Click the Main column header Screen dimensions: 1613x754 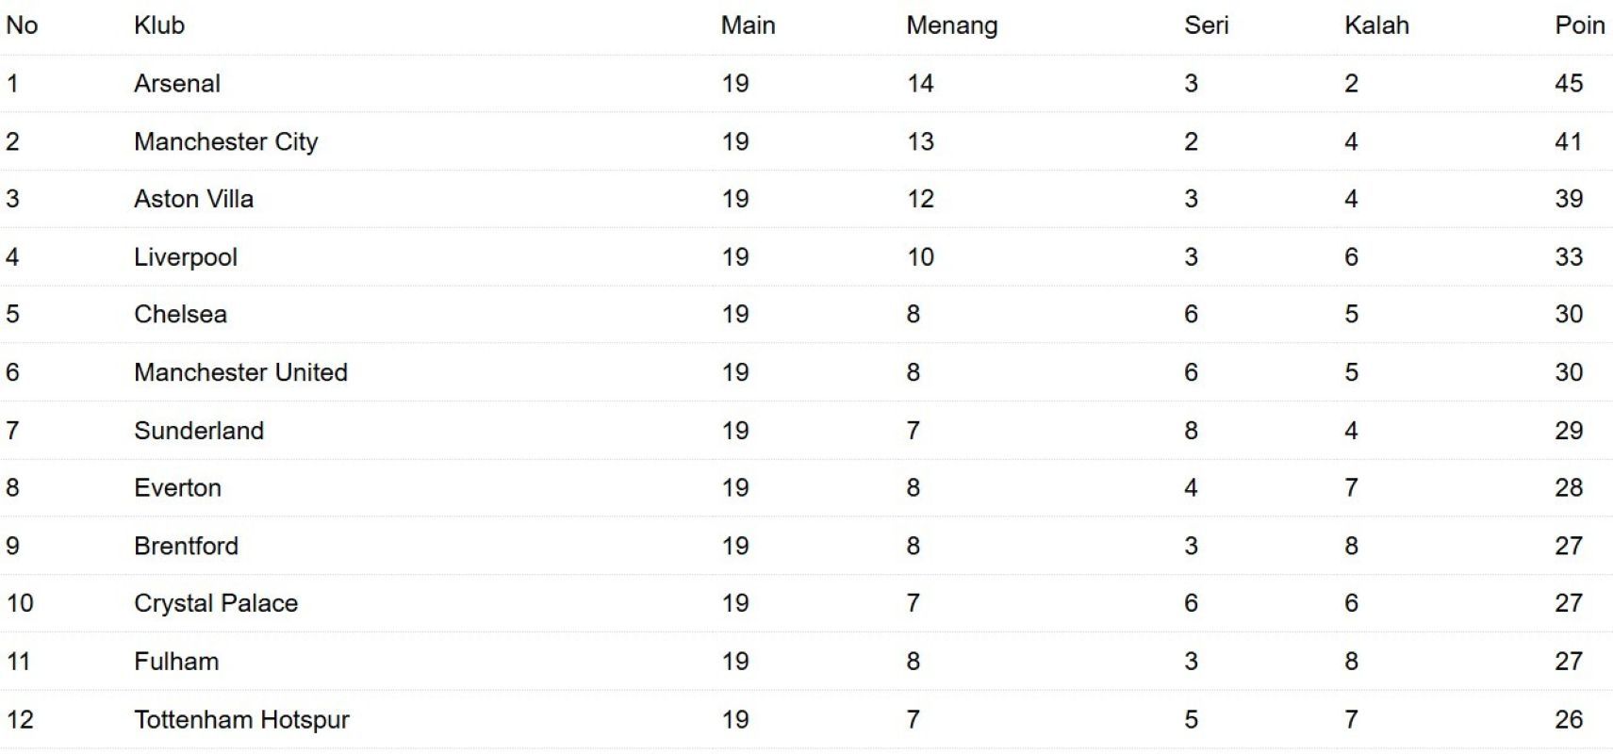point(748,25)
